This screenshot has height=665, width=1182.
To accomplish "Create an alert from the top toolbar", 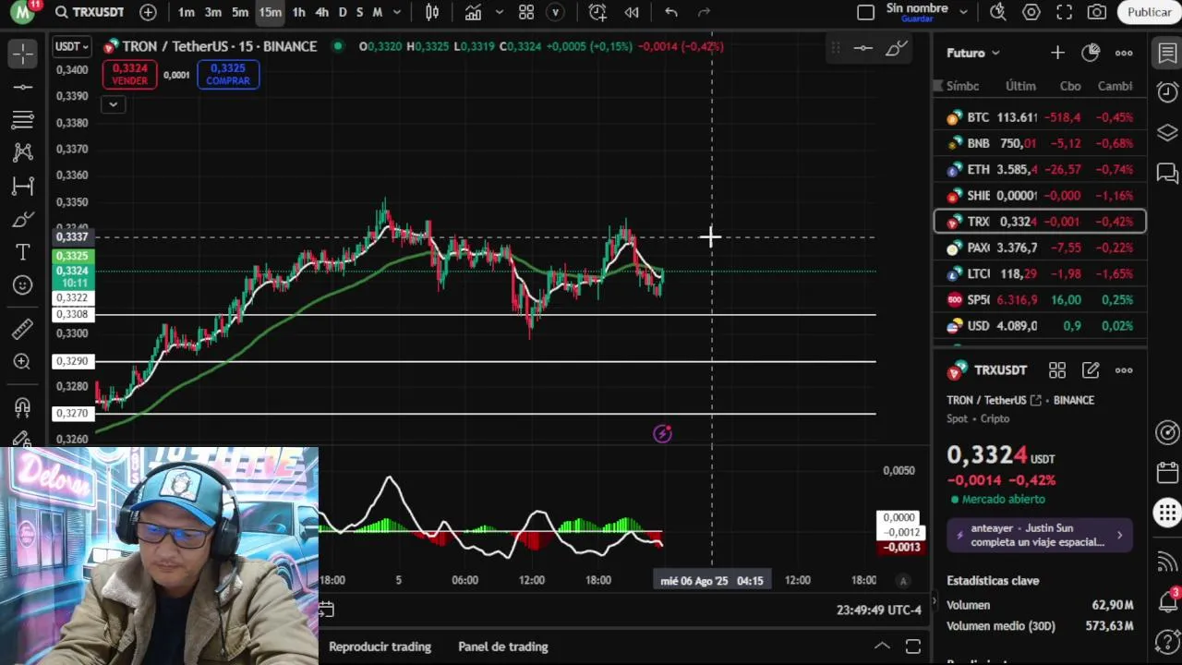I will (x=597, y=12).
